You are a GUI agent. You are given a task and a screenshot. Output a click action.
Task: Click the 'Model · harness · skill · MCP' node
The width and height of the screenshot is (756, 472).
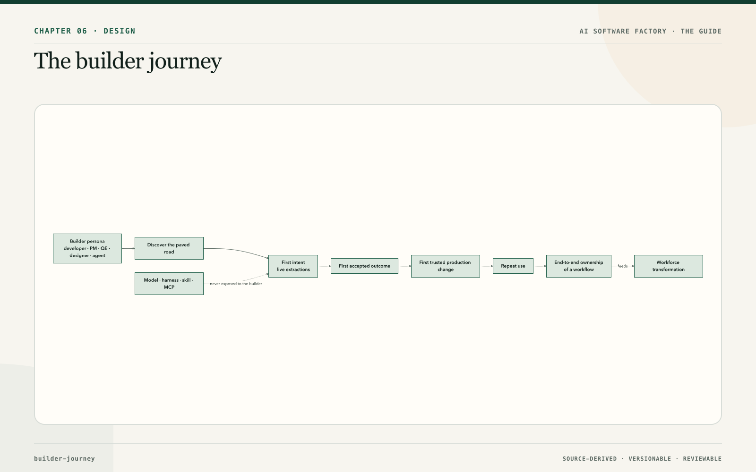169,284
